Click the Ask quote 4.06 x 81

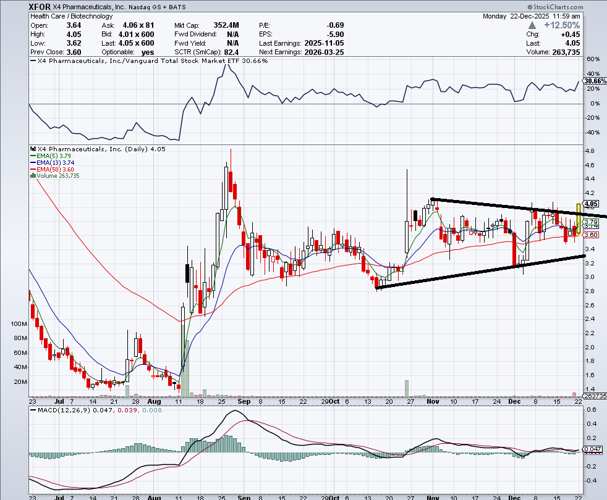(138, 25)
